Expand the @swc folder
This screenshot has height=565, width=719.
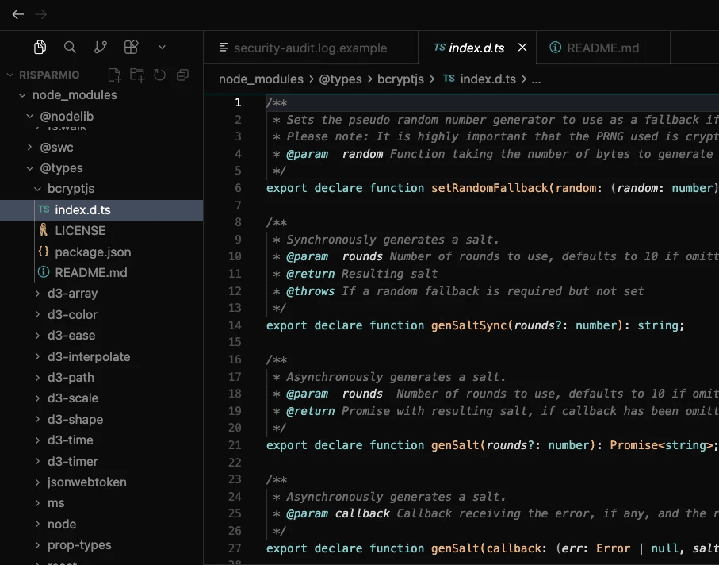click(x=56, y=147)
